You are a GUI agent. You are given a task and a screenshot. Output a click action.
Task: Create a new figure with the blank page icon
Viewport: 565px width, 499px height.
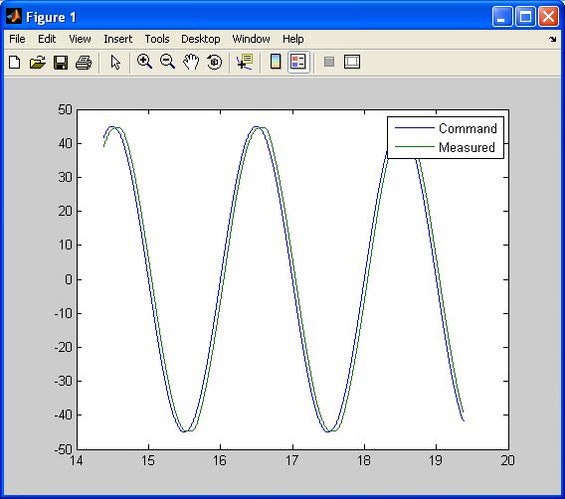pos(14,63)
